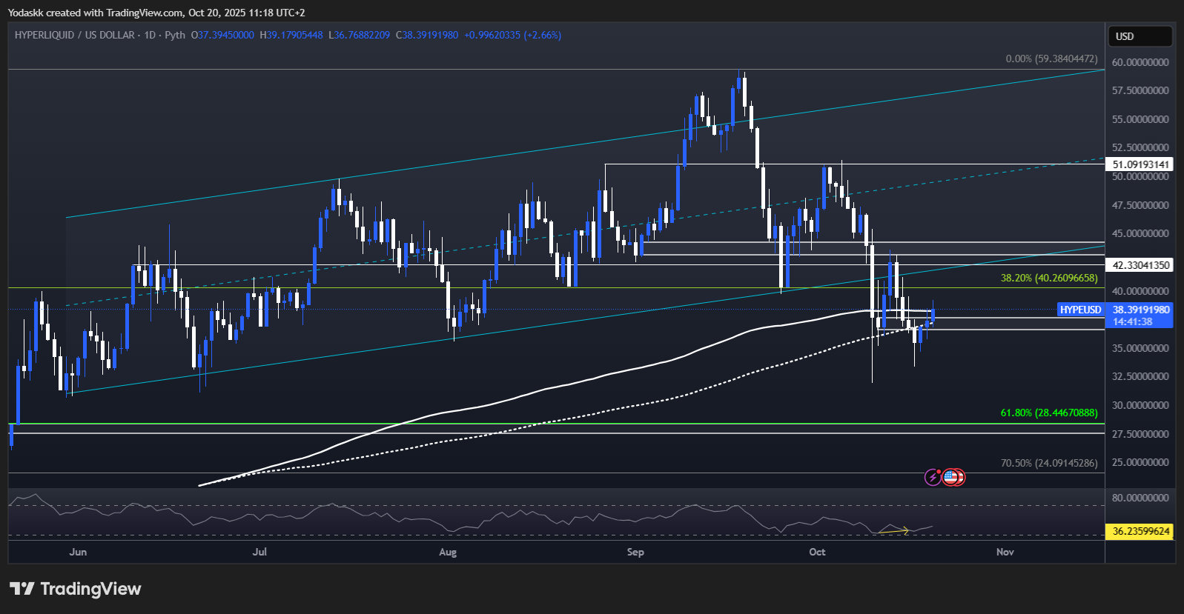1184x614 pixels.
Task: Select the 61.80% Fibonacci level label
Action: click(x=1049, y=413)
